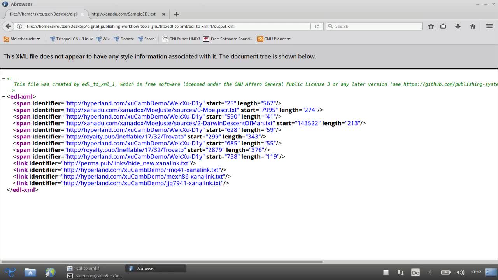Expand the GNU Planet feed dropdown
The height and width of the screenshot is (280, 498).
coord(274,38)
